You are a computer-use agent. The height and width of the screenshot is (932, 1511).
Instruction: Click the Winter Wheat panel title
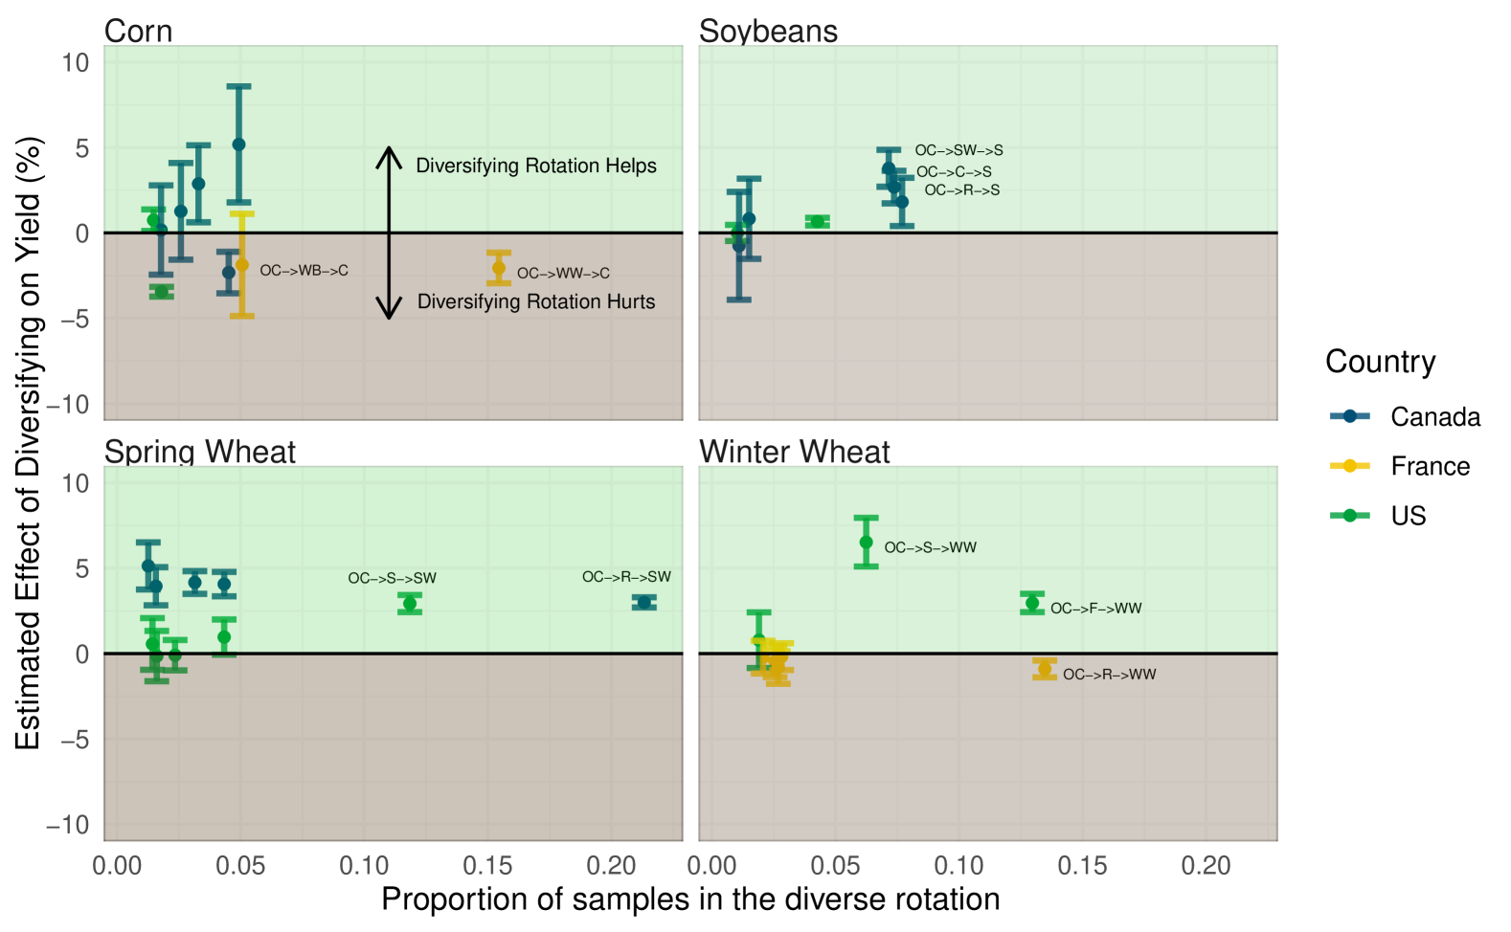(x=795, y=452)
